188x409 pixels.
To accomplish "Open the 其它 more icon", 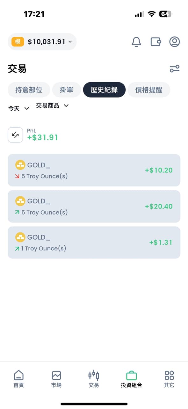I will click(x=169, y=375).
